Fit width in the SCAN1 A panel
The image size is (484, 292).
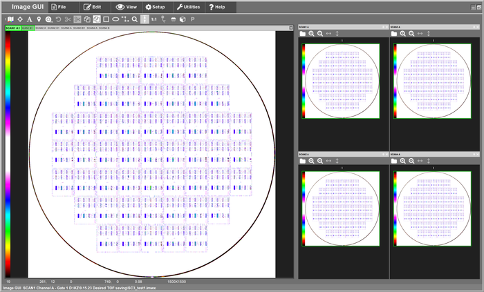point(328,34)
